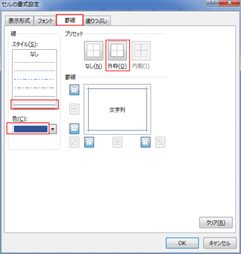Image resolution: width=241 pixels, height=254 pixels.
Task: Open the 塗りつぶし tab
Action: [96, 21]
